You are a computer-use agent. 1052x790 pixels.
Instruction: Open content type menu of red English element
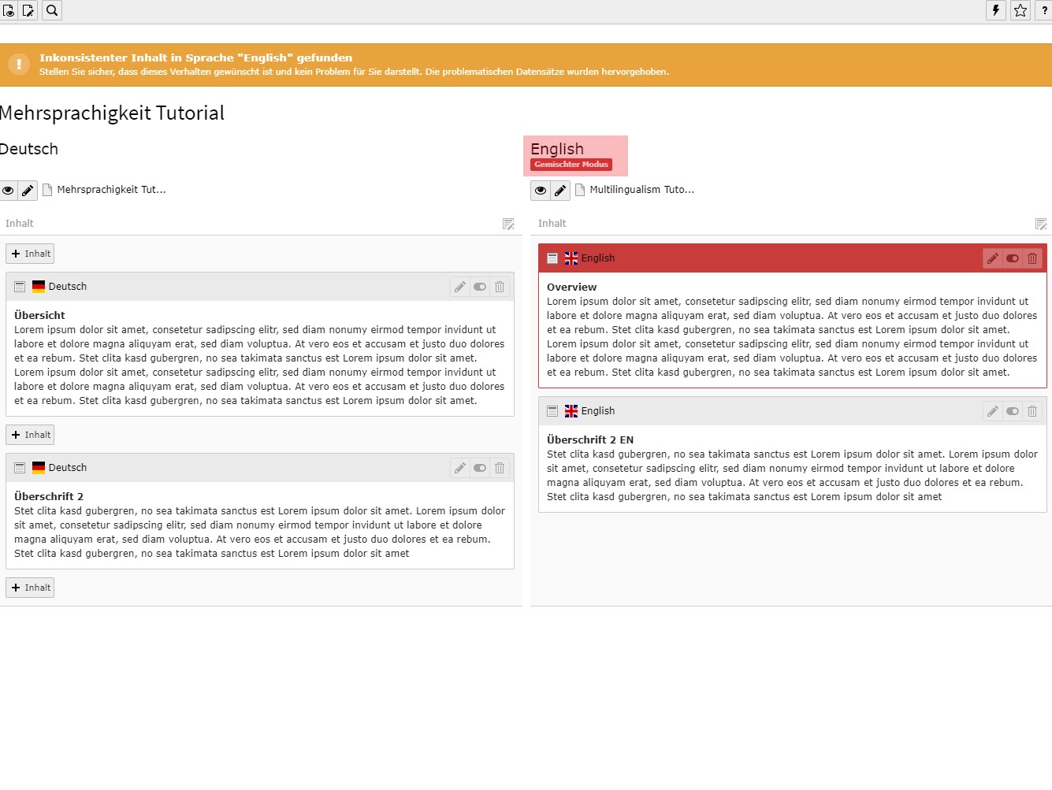[x=552, y=258]
